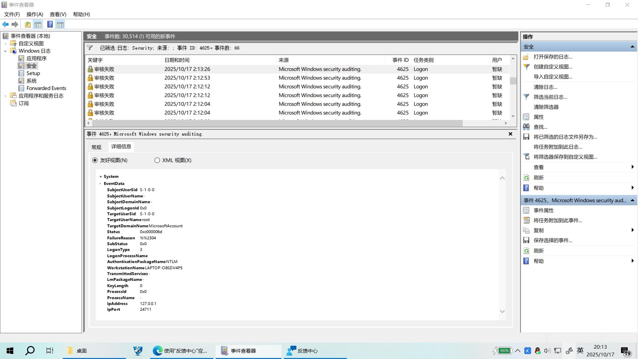The height and width of the screenshot is (359, 638).
Task: Click the 事件属性 icon in the actions pane
Action: [x=526, y=210]
